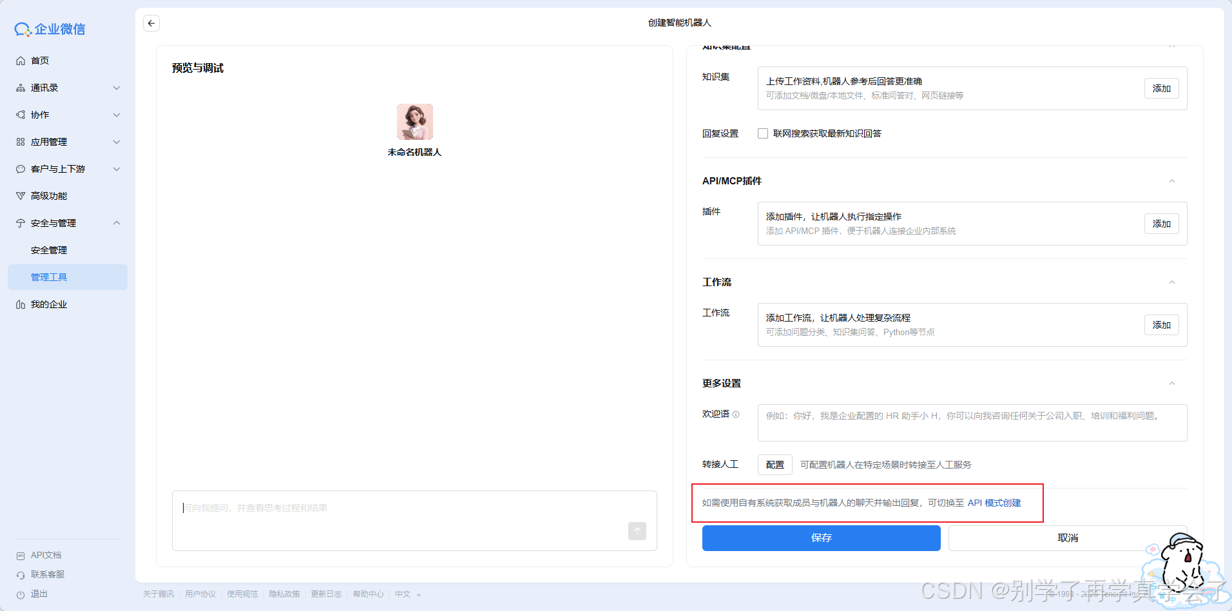Open the 首页 home icon in sidebar
Viewport: 1232px width, 611px height.
tap(21, 60)
